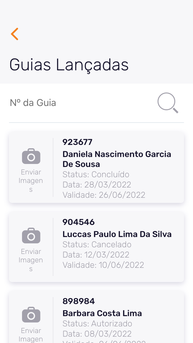Tap the Status: Autorizado line
This screenshot has height=343, width=193.
[x=97, y=324]
